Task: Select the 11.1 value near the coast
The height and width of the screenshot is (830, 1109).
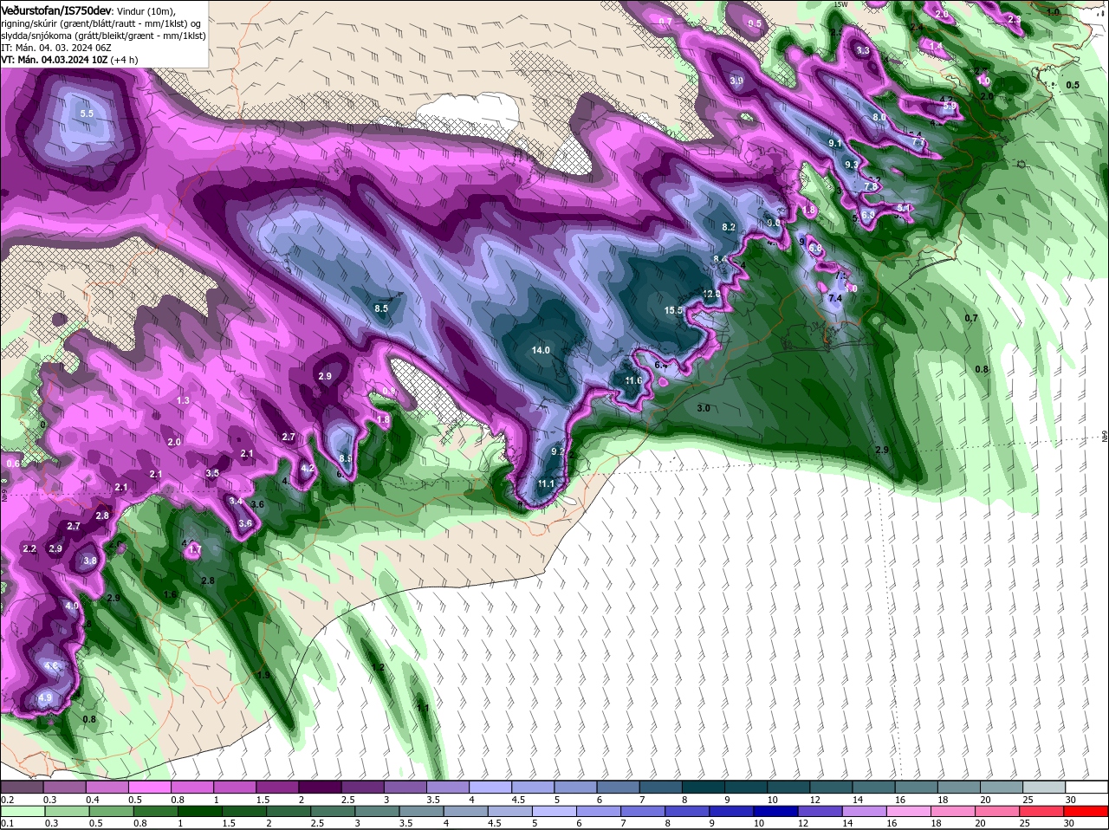Action: [546, 483]
